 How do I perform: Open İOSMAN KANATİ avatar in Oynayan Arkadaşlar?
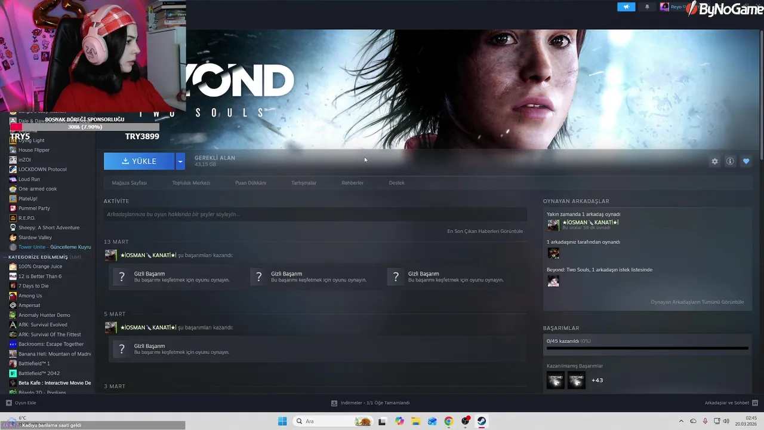pyautogui.click(x=553, y=225)
